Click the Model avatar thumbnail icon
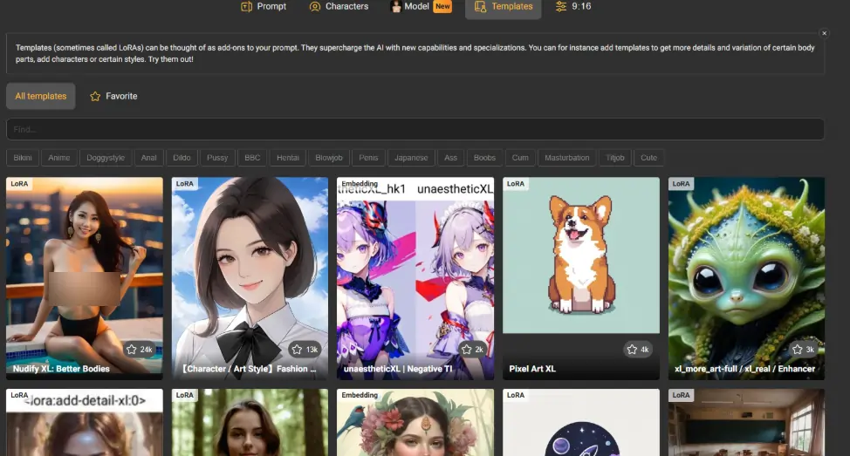 pyautogui.click(x=396, y=6)
